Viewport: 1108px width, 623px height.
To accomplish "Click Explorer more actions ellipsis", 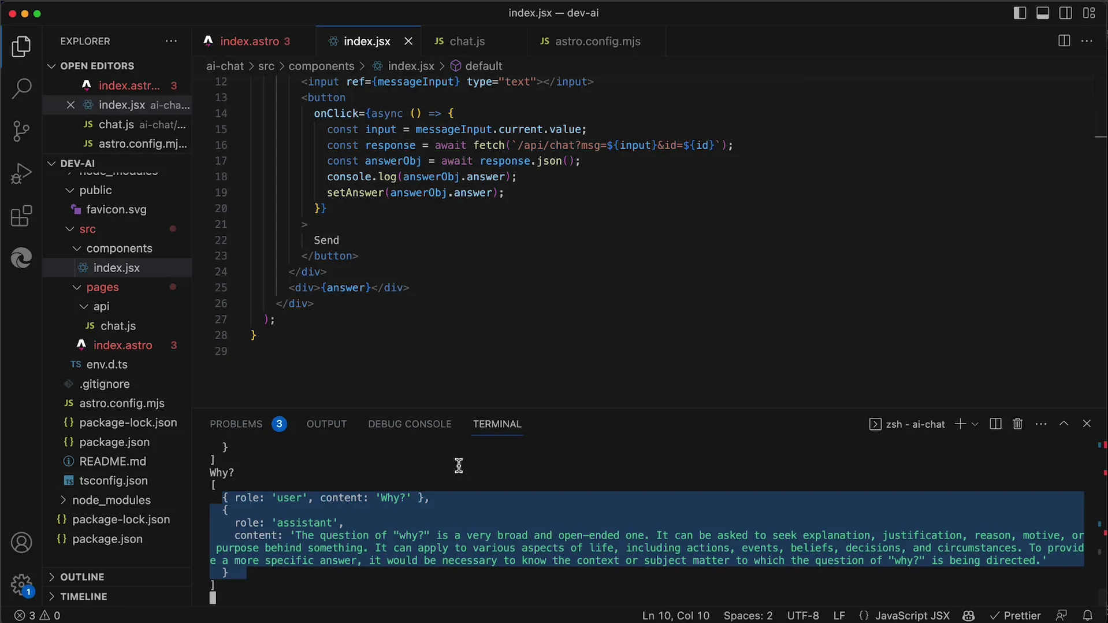I will pos(171,41).
